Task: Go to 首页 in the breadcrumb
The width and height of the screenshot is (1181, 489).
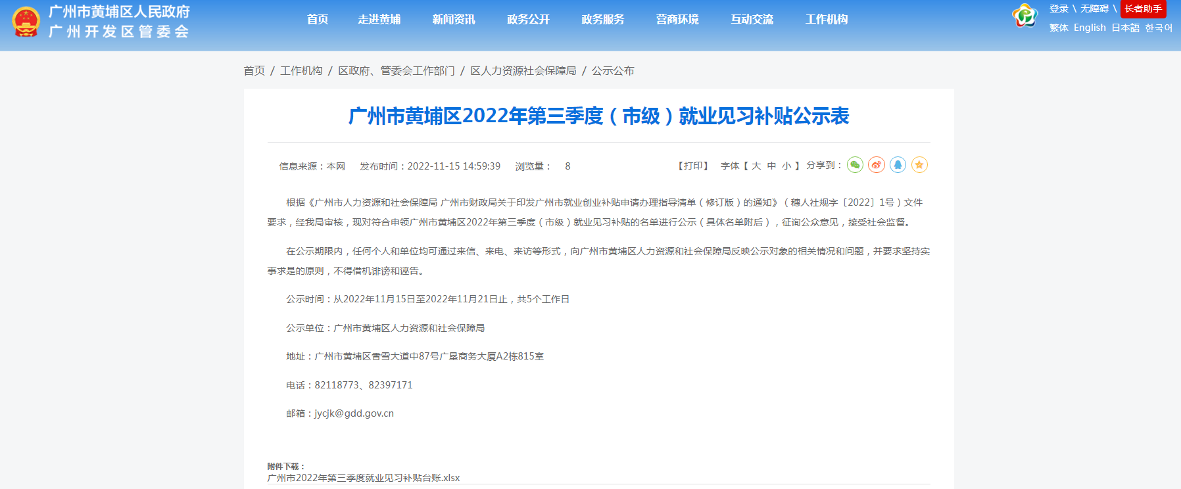Action: click(254, 70)
